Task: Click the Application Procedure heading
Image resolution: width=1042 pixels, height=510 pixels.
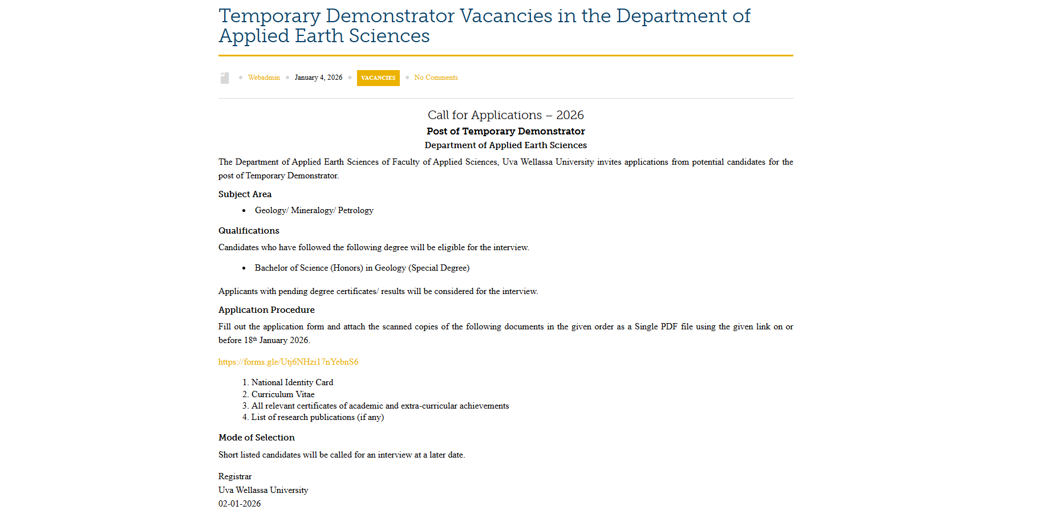Action: [266, 310]
